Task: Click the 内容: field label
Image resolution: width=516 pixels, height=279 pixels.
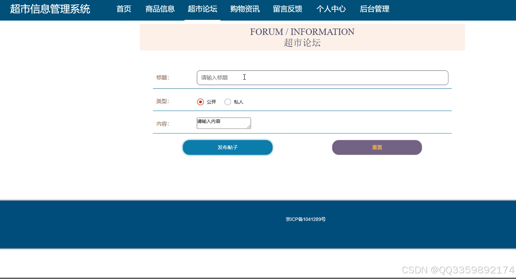Action: click(x=163, y=124)
